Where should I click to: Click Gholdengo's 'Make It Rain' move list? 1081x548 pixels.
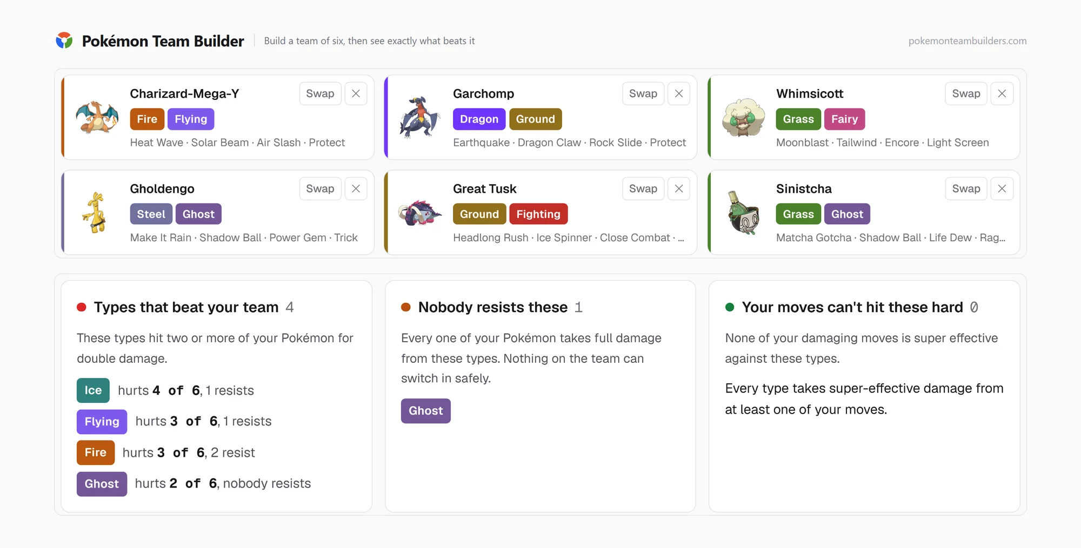pyautogui.click(x=244, y=238)
